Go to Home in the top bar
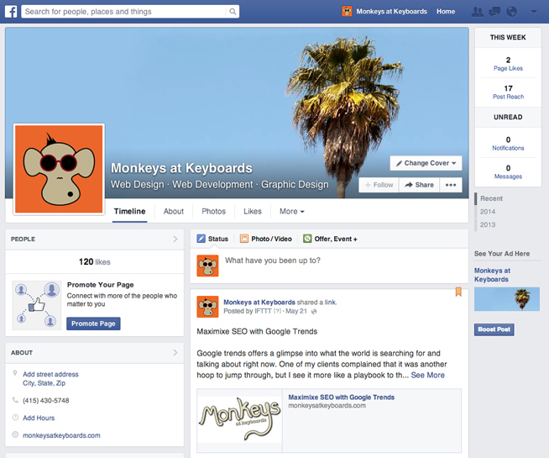Viewport: 549px width, 458px height. click(x=446, y=12)
